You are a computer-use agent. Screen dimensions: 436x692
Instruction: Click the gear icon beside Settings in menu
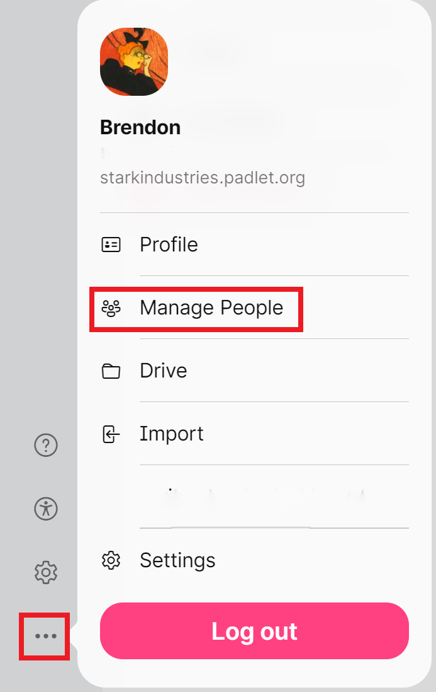click(x=111, y=560)
